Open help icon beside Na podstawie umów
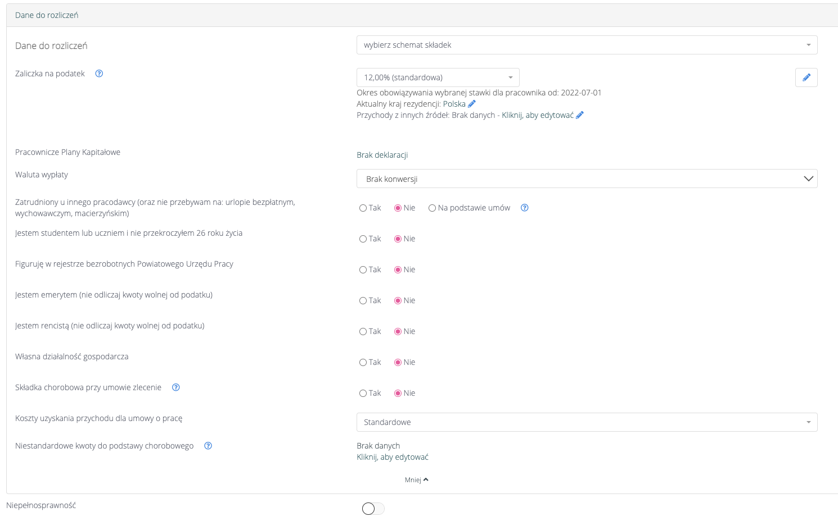Viewport: 838px width, 521px height. coord(525,208)
